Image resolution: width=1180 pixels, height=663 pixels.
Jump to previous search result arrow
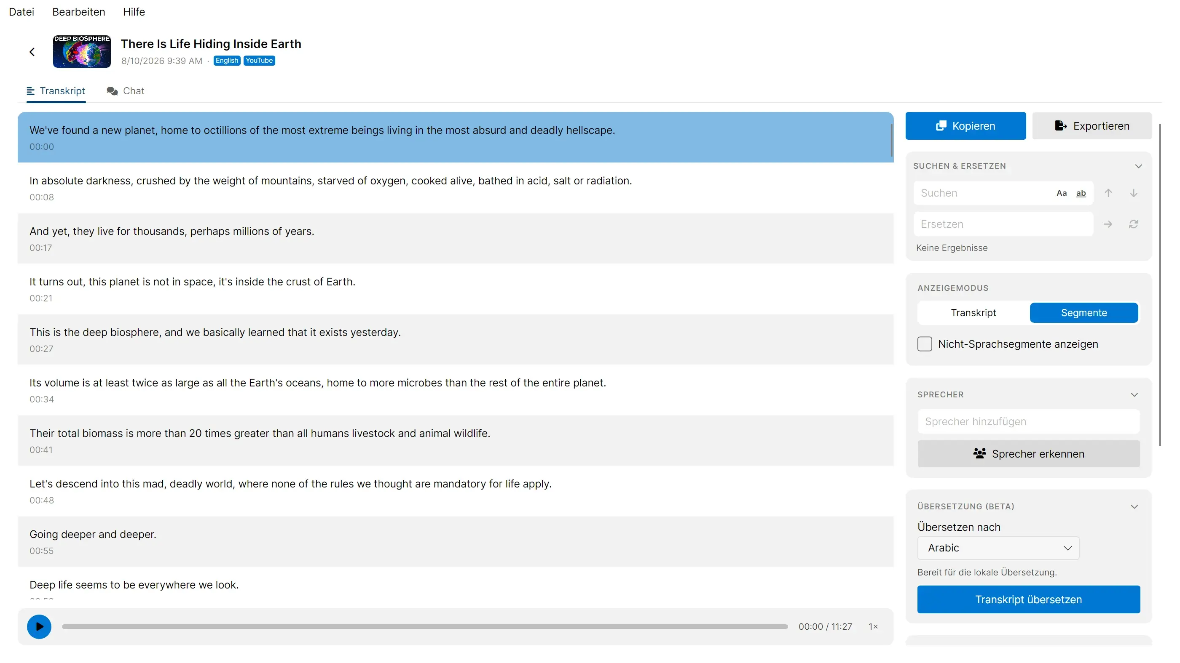click(1108, 193)
